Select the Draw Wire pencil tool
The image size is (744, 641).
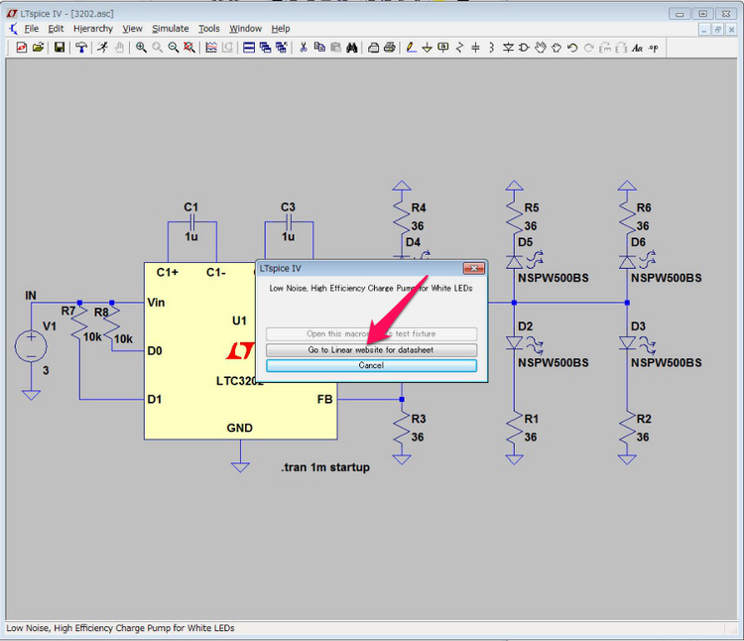tap(411, 48)
